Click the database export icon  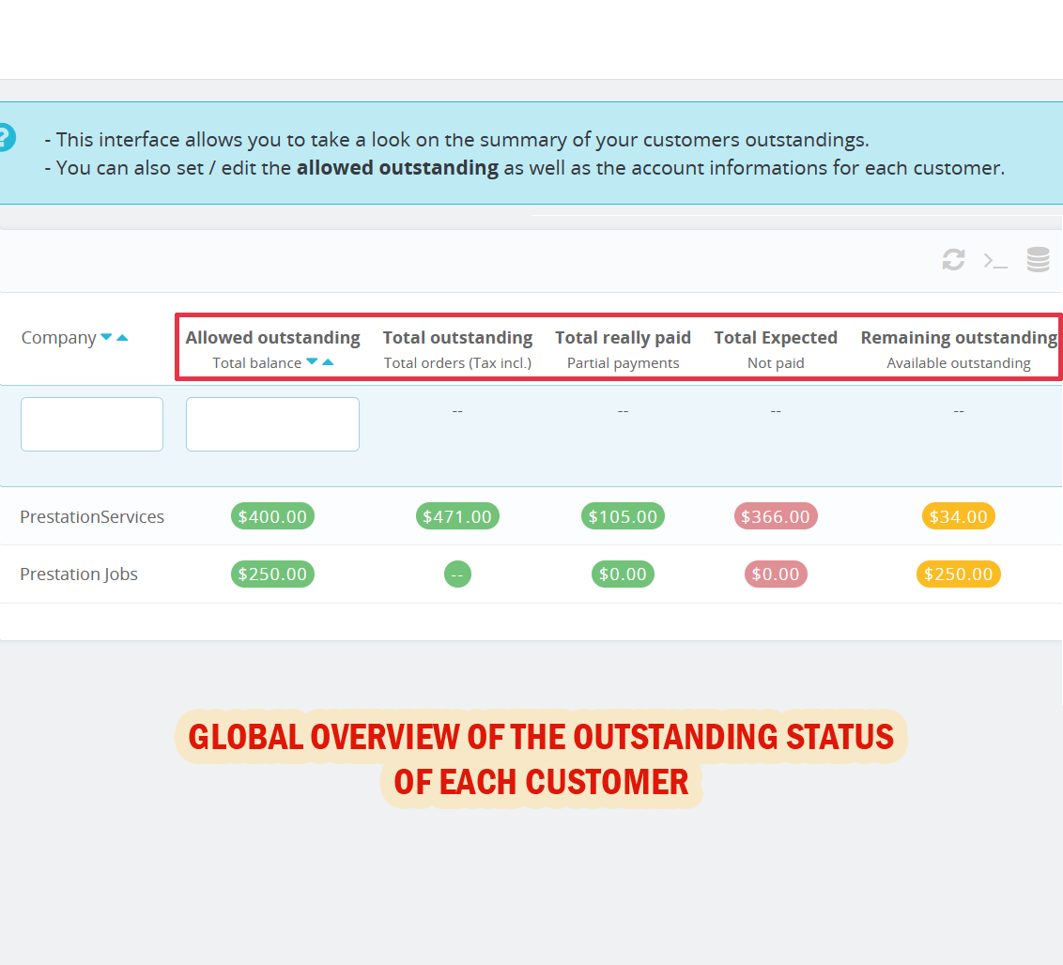click(x=1038, y=260)
